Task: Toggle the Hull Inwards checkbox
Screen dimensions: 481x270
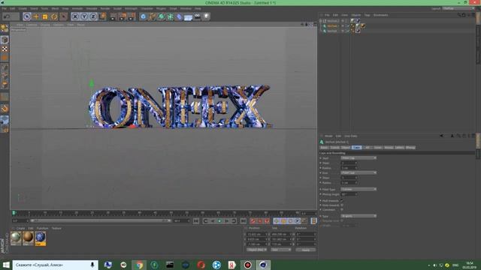Action: (342, 200)
